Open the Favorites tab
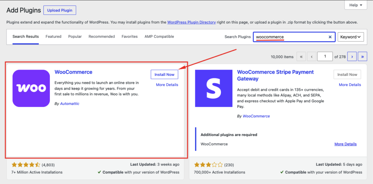 tap(130, 37)
